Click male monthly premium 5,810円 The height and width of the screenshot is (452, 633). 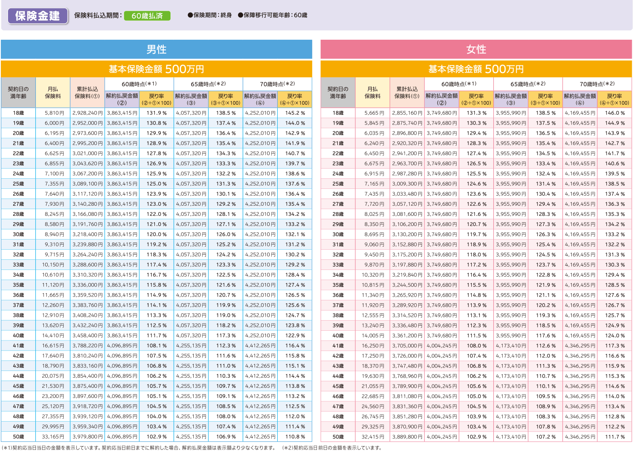54,113
